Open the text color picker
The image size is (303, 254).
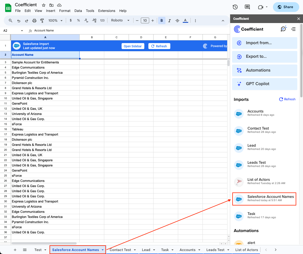[185, 21]
